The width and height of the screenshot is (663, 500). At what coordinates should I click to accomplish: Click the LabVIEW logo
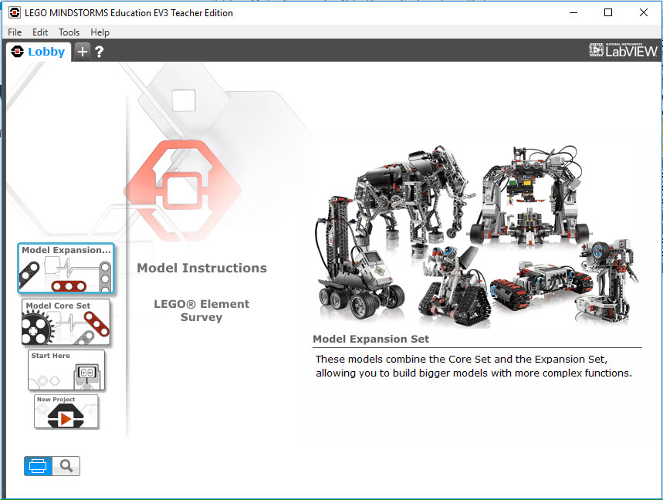tap(623, 50)
